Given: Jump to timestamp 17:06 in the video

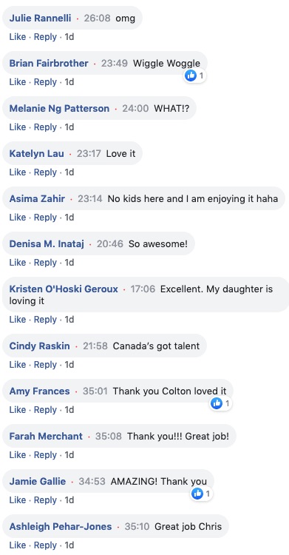Looking at the screenshot, I should (143, 289).
